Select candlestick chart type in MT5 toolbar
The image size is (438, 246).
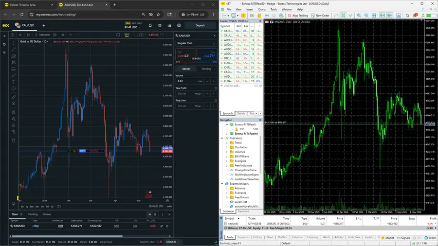tap(343, 16)
